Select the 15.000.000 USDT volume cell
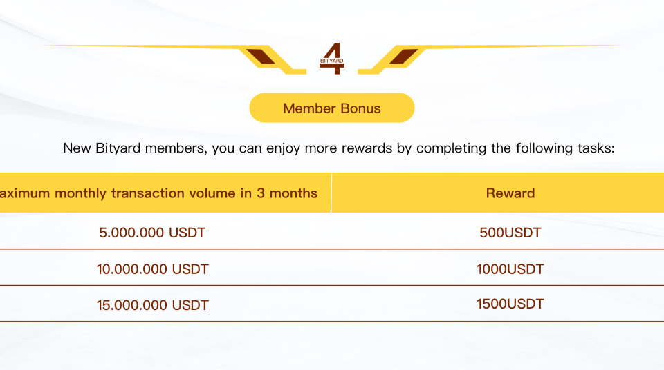 [152, 305]
